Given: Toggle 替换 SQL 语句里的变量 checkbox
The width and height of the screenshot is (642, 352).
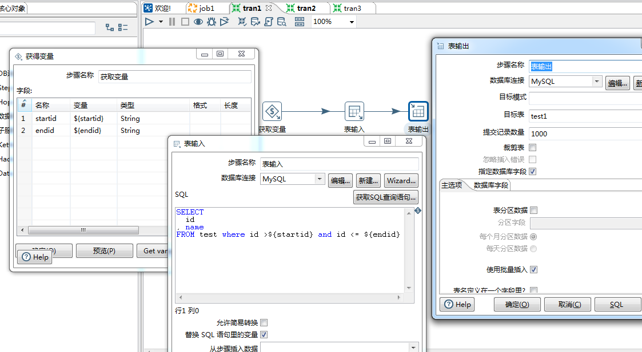Looking at the screenshot, I should point(264,334).
